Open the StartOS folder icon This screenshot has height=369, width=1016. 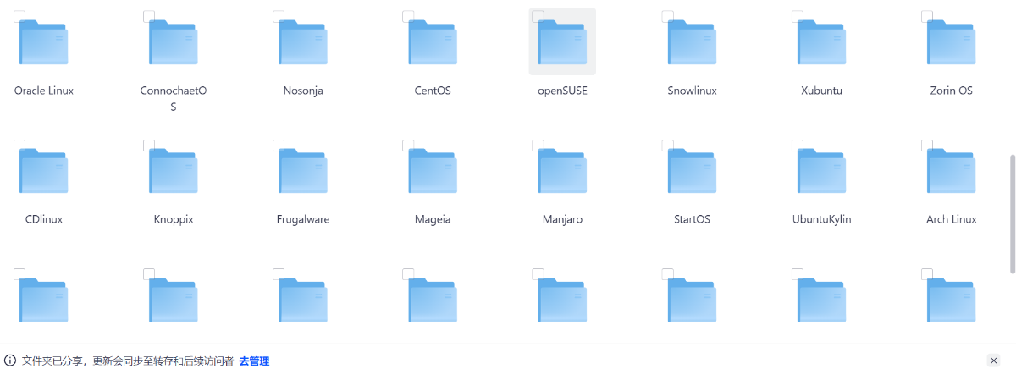[692, 171]
